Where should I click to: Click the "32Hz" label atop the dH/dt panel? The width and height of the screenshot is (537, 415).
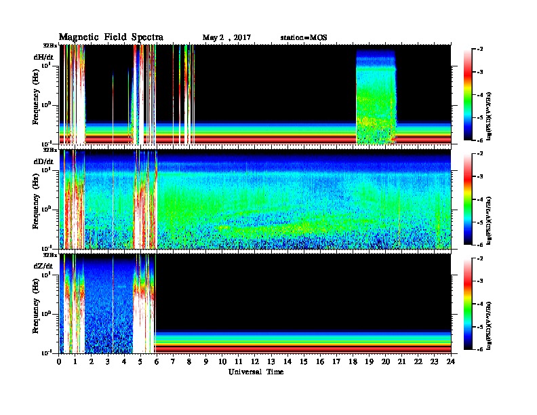pos(50,45)
